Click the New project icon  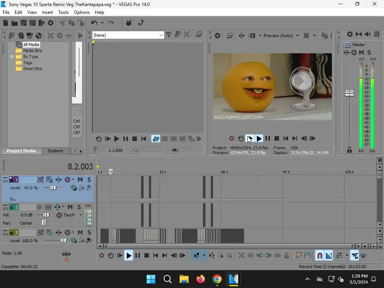(x=6, y=23)
